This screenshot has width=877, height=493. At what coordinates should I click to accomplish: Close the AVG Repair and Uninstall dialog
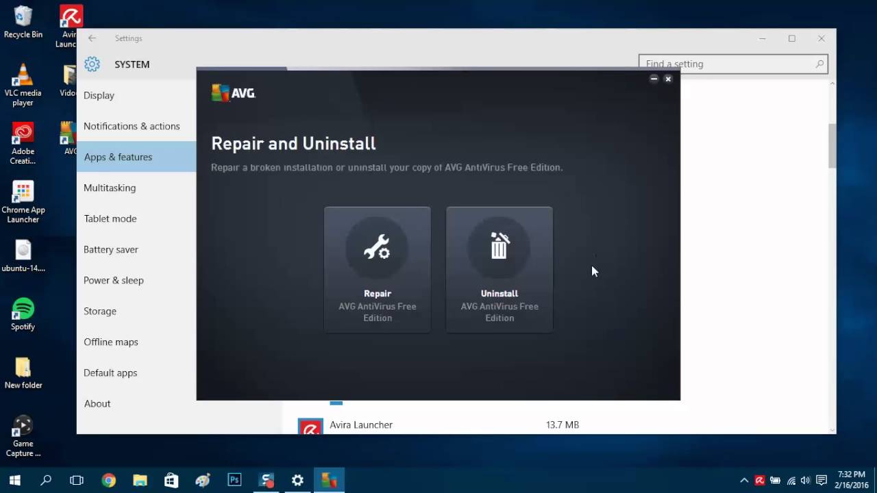[668, 79]
